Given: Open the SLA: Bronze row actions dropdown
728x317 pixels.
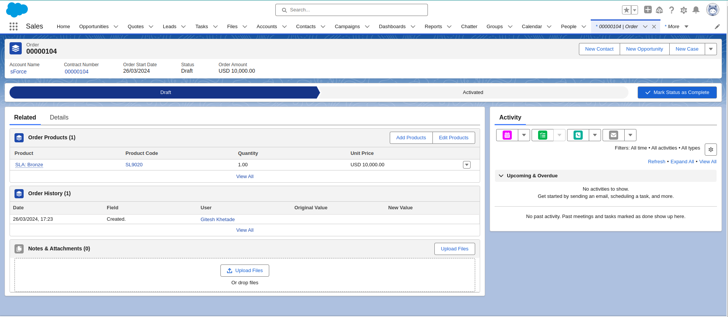Looking at the screenshot, I should (x=467, y=165).
